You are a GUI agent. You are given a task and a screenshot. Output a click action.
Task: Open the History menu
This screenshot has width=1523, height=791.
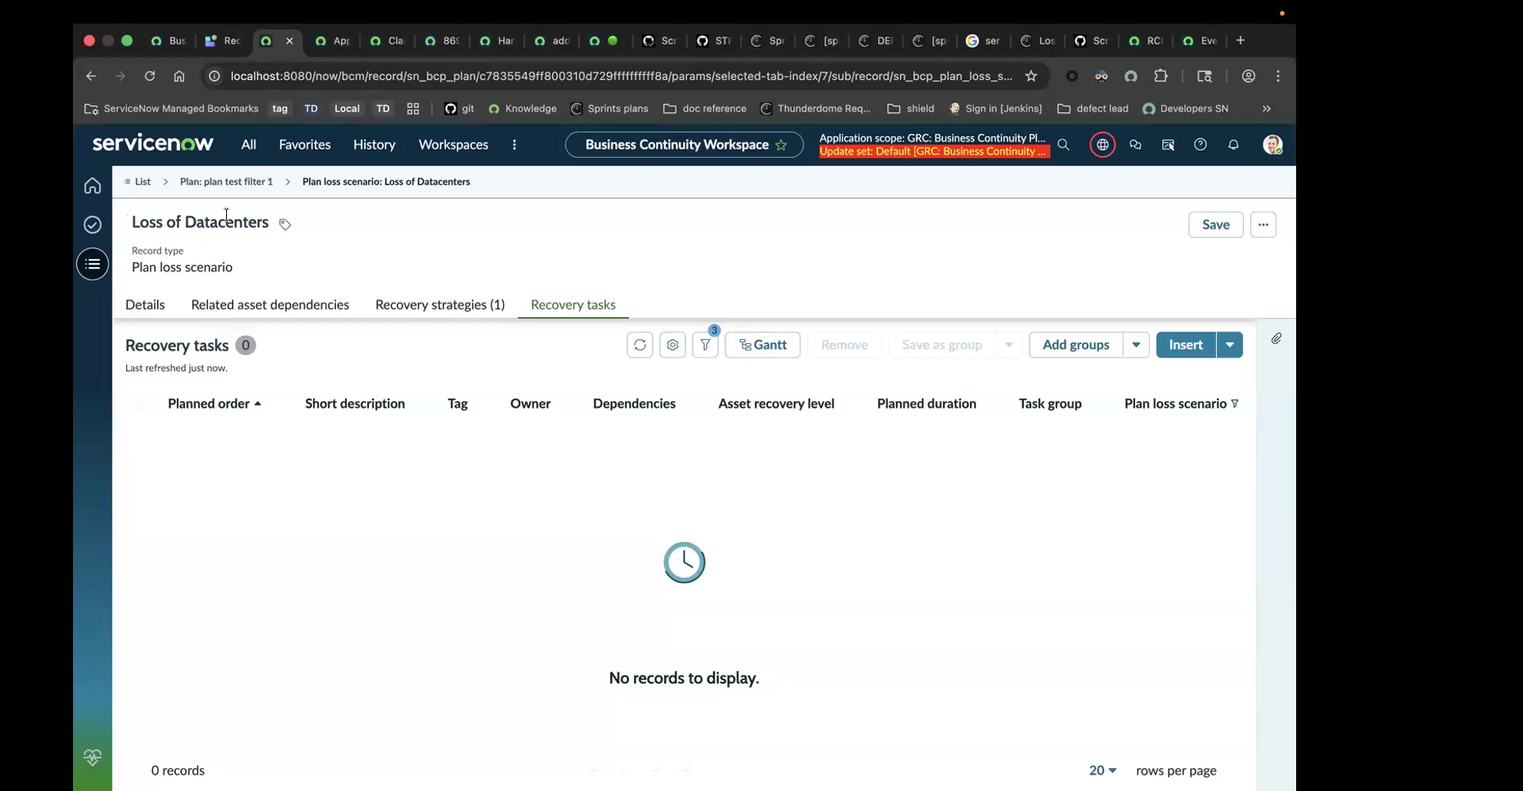[x=374, y=145]
